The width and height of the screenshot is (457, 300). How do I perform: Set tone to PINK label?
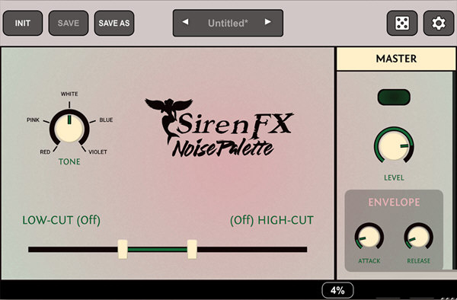click(x=33, y=120)
